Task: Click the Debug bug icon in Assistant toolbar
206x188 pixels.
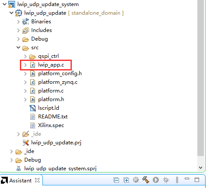Action: (166, 180)
